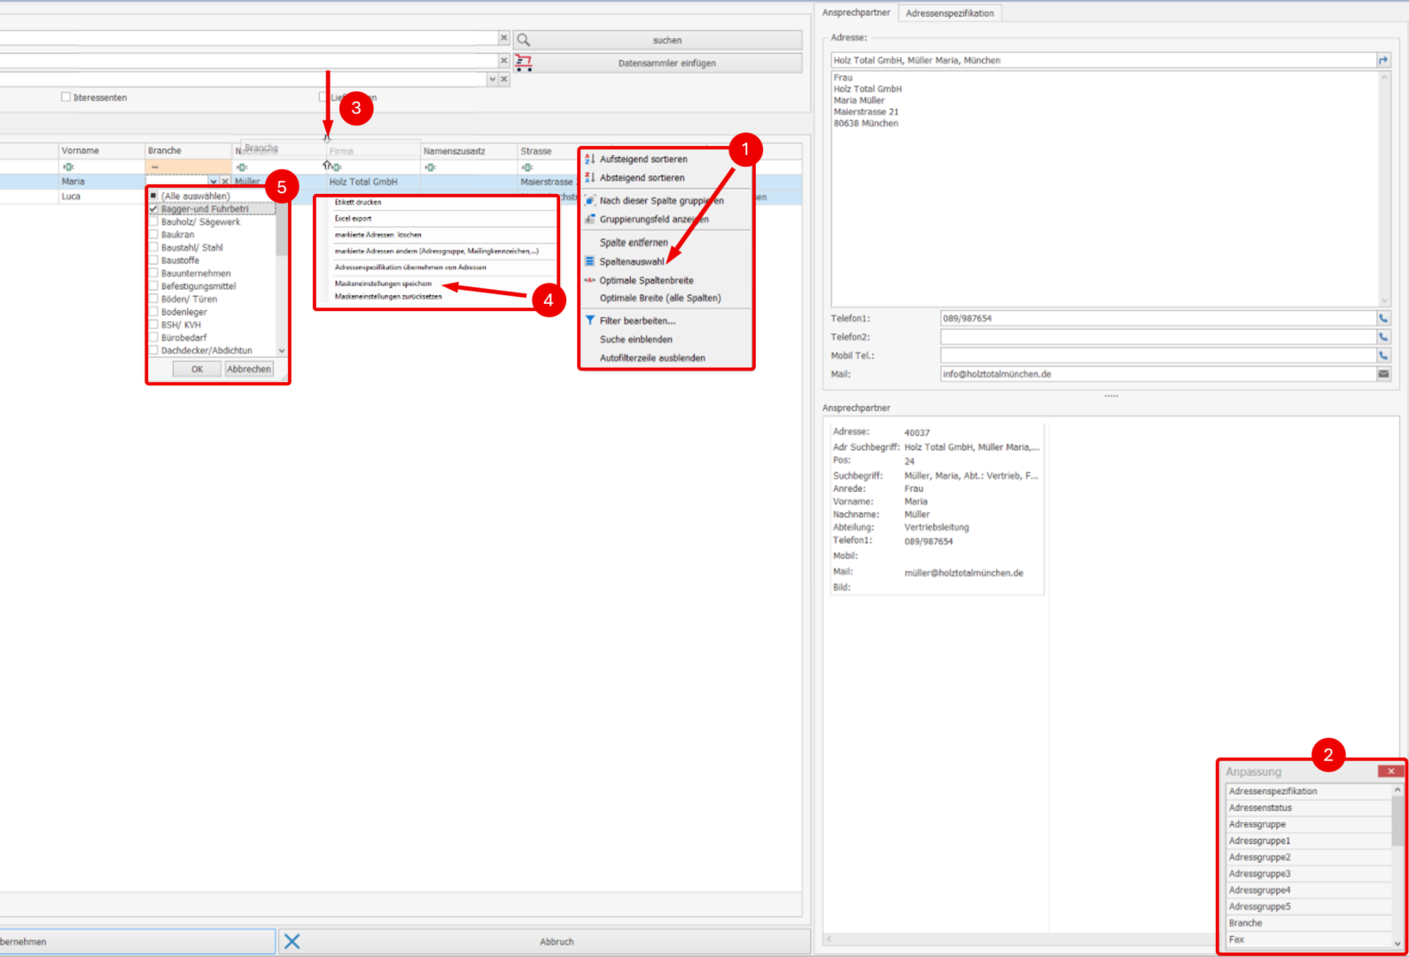The image size is (1409, 957).
Task: Open the Branche filter cell dropdown arrow
Action: coord(213,182)
